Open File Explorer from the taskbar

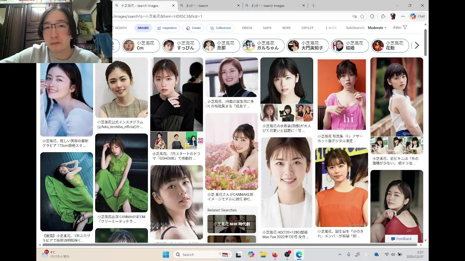pyautogui.click(x=263, y=254)
